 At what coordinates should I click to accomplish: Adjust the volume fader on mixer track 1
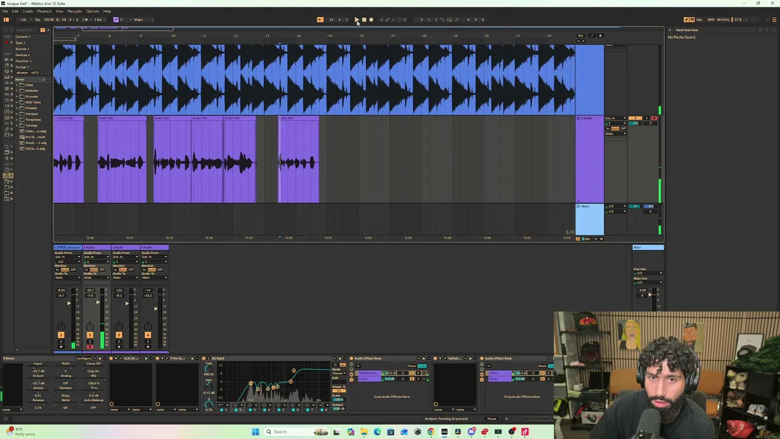coord(68,303)
